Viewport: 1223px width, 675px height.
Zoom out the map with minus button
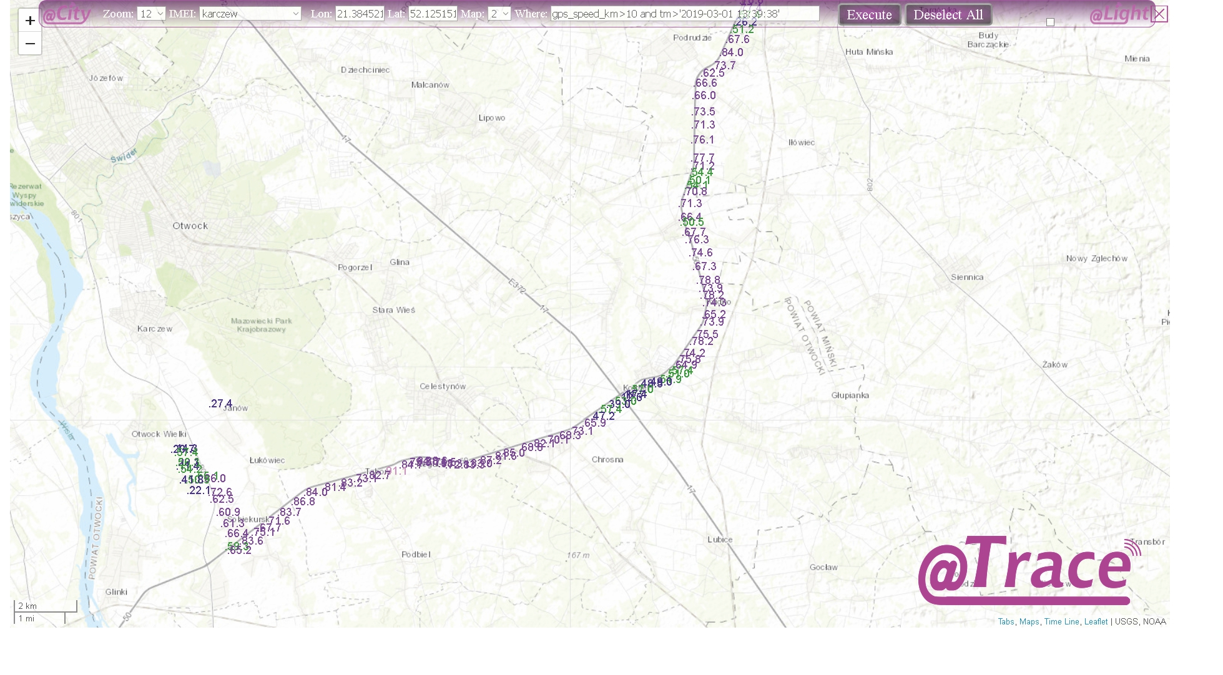click(30, 44)
